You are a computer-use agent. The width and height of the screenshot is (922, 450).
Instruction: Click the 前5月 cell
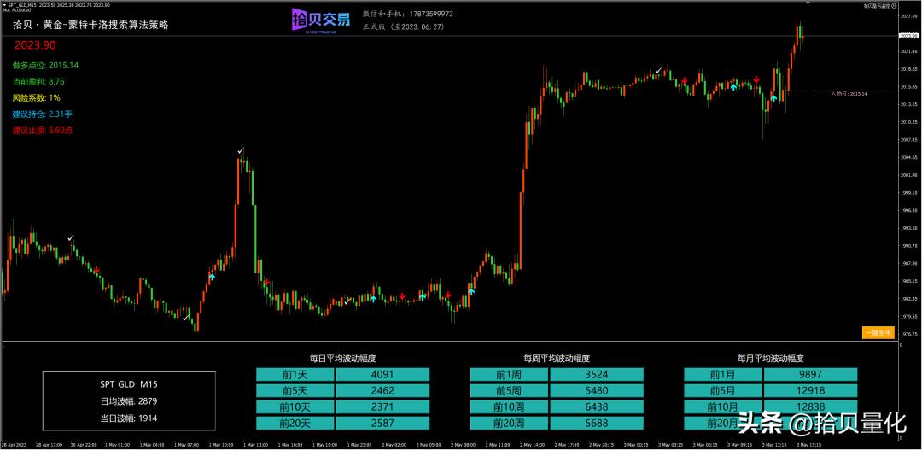[723, 390]
